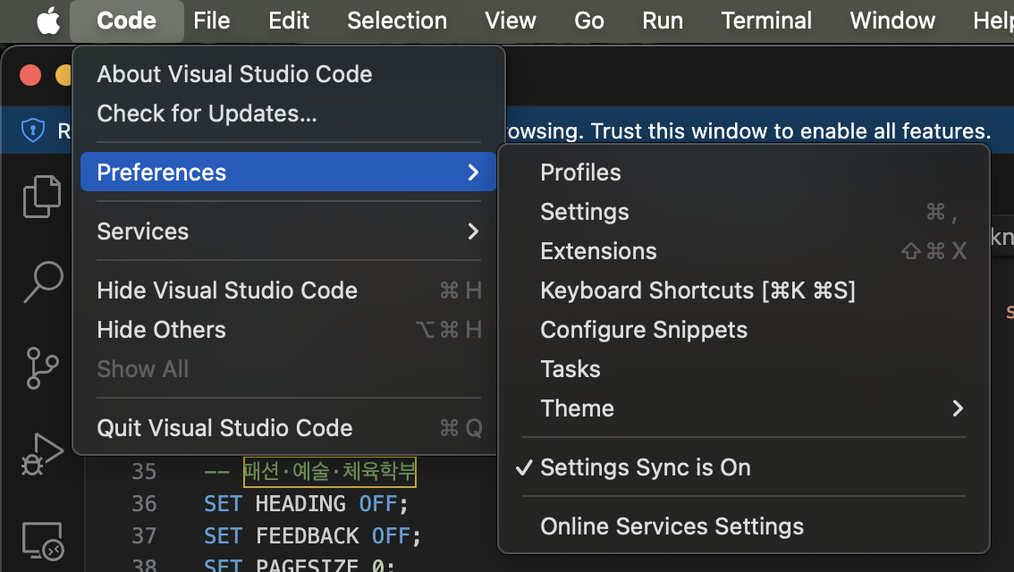Open Tasks from Preferences submenu
Viewport: 1014px width, 572px height.
click(x=744, y=369)
